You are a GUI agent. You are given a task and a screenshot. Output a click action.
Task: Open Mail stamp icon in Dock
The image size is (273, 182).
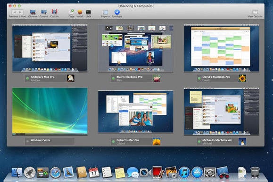click(x=68, y=172)
